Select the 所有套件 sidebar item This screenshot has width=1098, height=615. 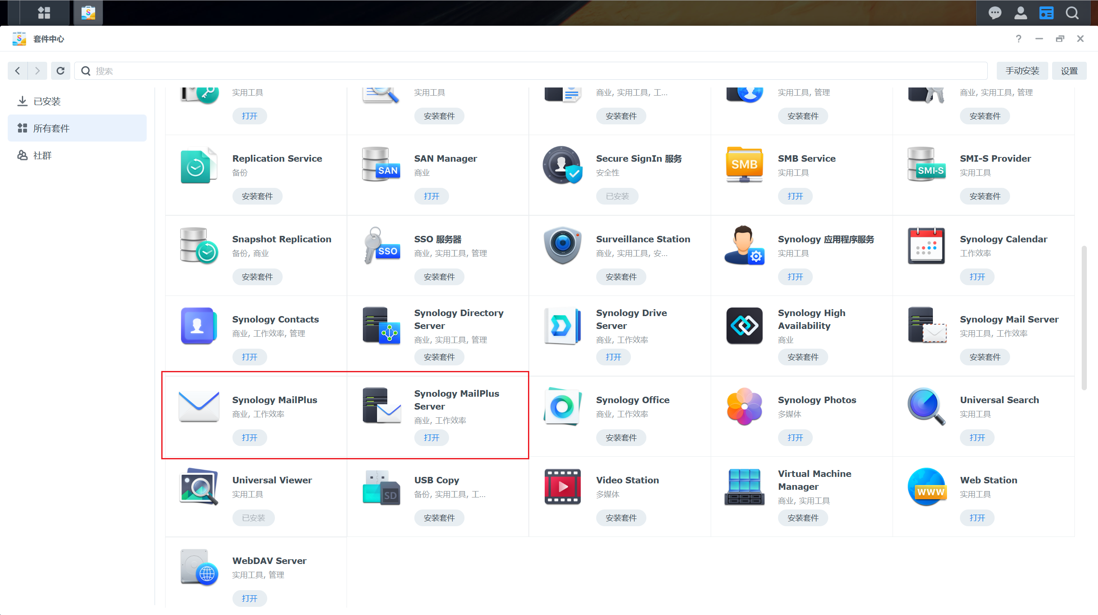click(x=77, y=128)
